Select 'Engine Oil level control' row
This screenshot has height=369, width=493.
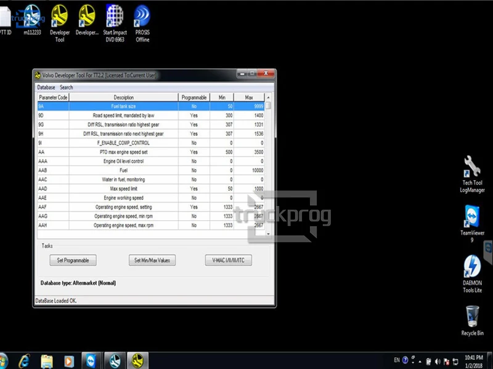[x=151, y=161]
